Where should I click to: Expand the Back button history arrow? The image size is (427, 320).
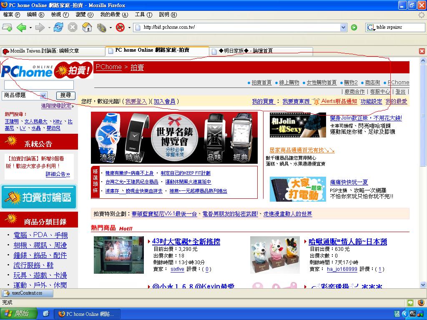(30, 27)
